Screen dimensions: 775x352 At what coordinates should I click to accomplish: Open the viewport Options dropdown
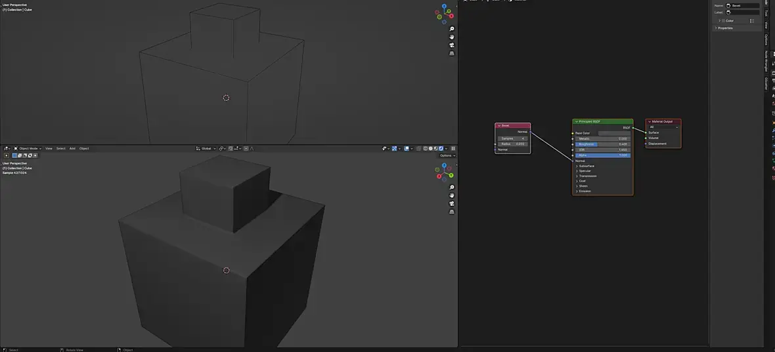tap(447, 155)
